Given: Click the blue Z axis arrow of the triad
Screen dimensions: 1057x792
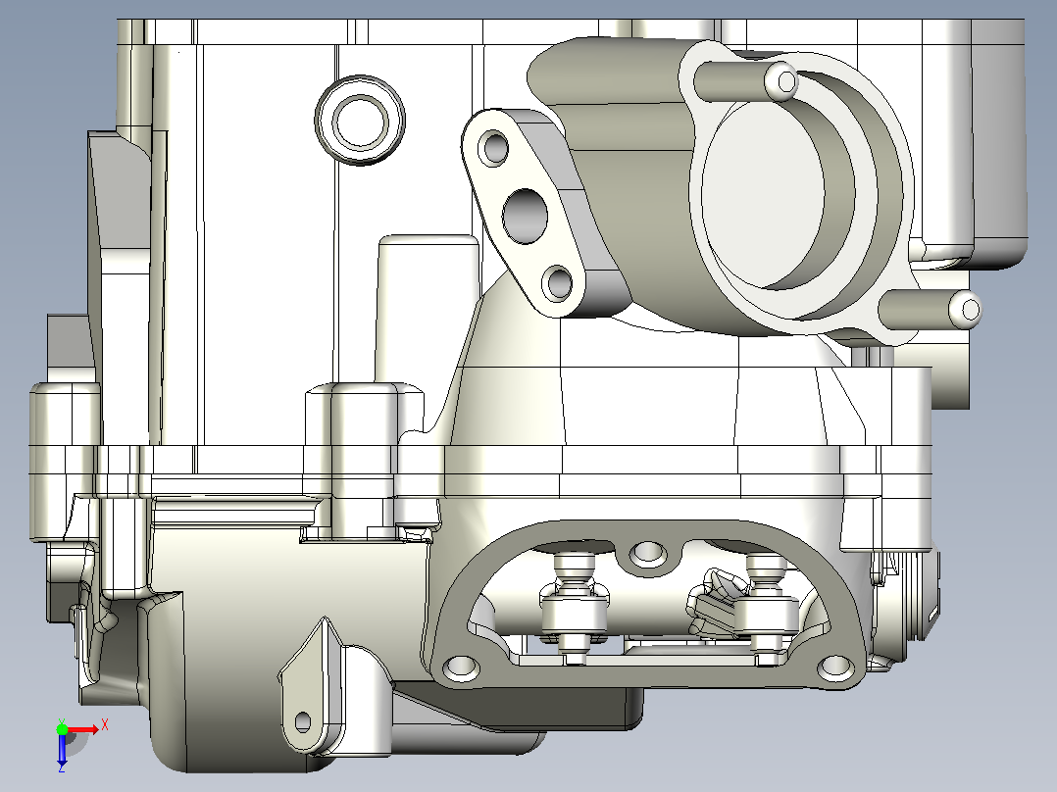Looking at the screenshot, I should (x=62, y=750).
